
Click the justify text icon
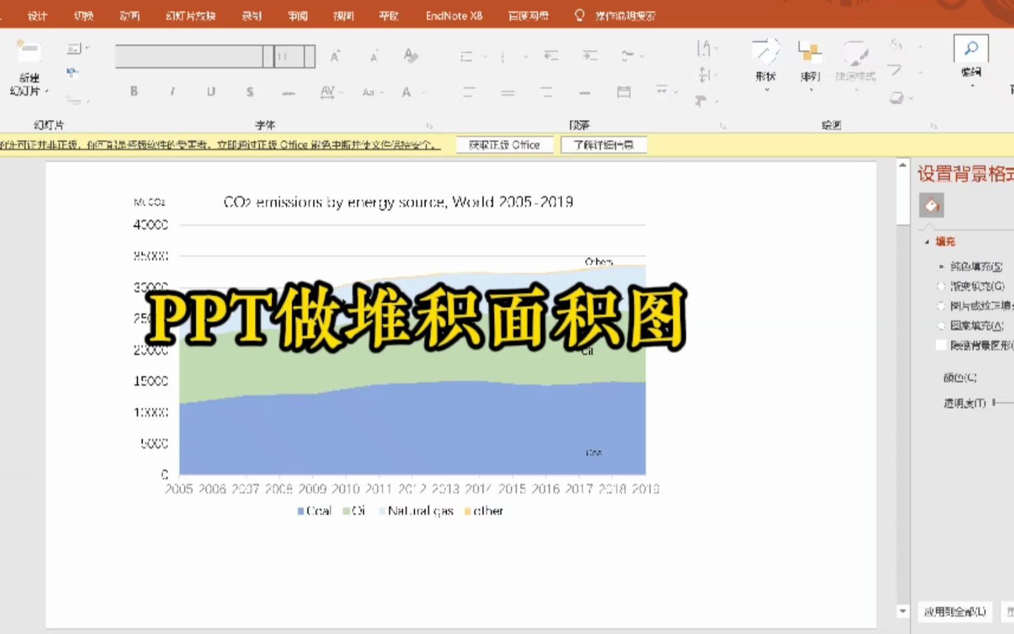585,93
